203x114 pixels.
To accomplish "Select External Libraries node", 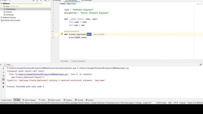I will (x=9, y=18).
